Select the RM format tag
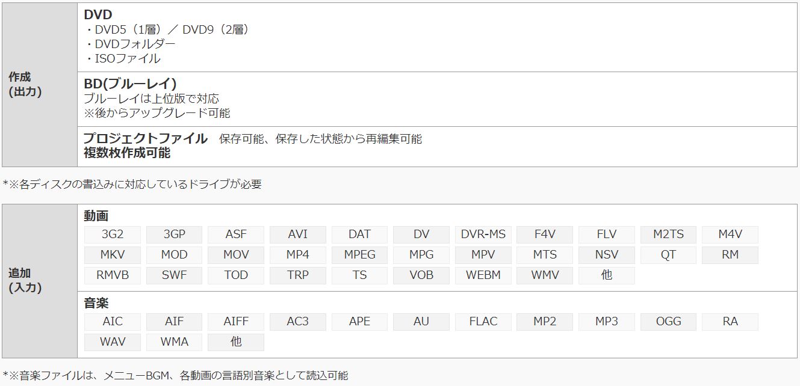Image resolution: width=800 pixels, height=386 pixels. (x=730, y=255)
